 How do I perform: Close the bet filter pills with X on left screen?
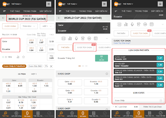[x=51, y=66]
